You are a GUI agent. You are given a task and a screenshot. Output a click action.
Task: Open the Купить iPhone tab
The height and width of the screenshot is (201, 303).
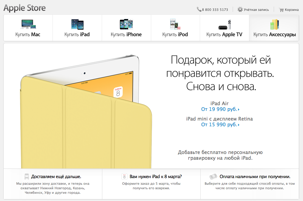(126, 28)
